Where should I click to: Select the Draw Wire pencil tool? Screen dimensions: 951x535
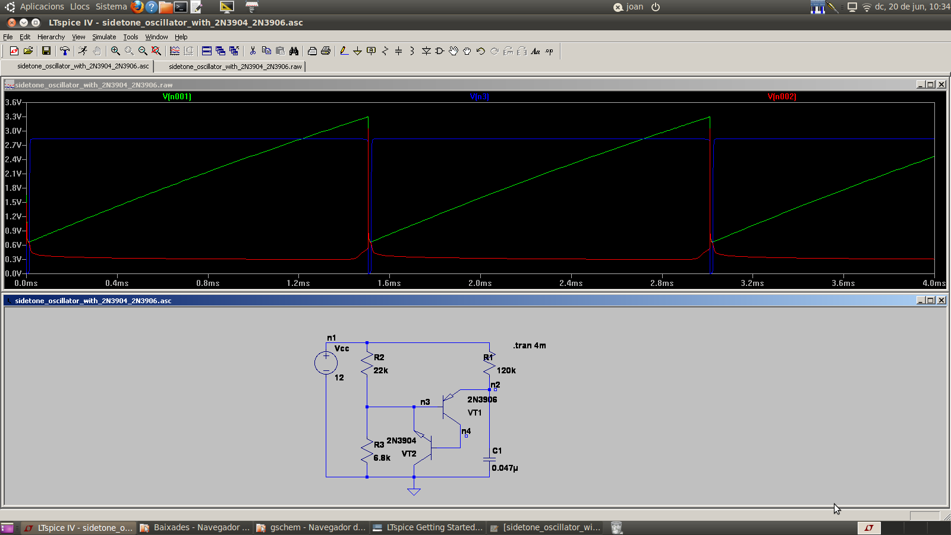[x=344, y=51]
